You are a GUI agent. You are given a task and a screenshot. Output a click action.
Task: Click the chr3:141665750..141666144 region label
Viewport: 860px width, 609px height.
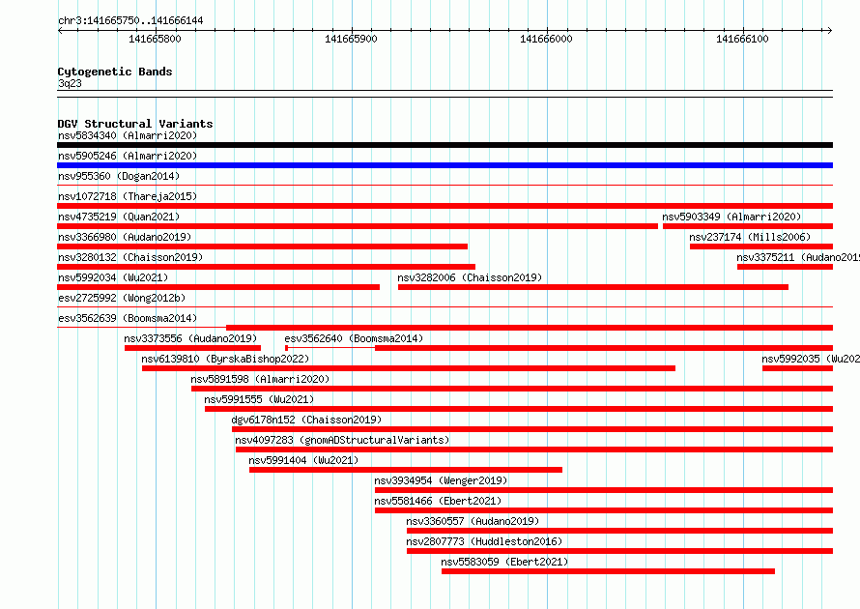click(x=130, y=20)
